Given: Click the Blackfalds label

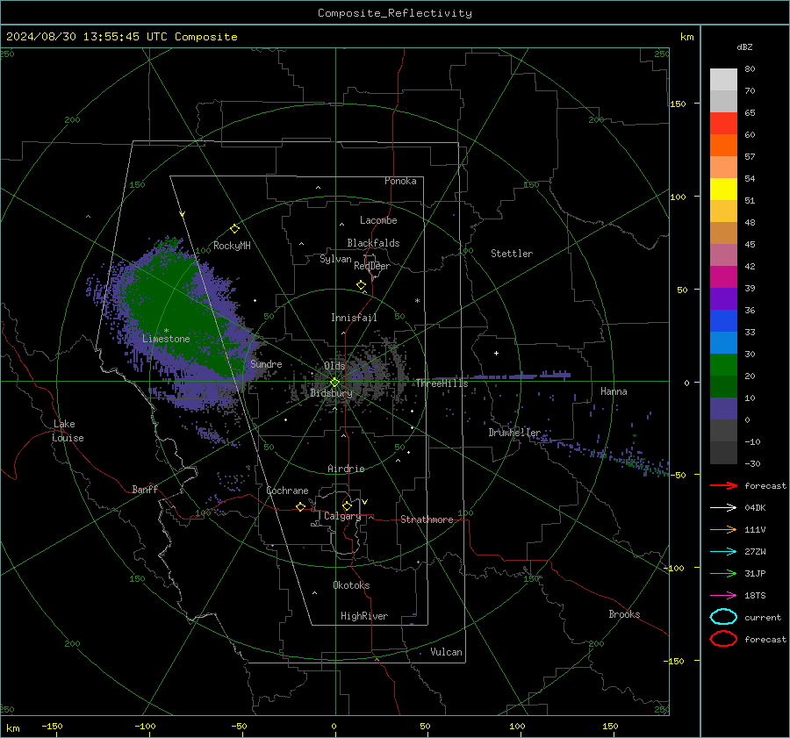Looking at the screenshot, I should [373, 243].
